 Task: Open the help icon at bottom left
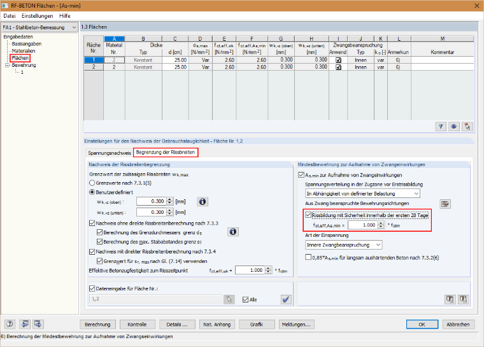[x=10, y=324]
